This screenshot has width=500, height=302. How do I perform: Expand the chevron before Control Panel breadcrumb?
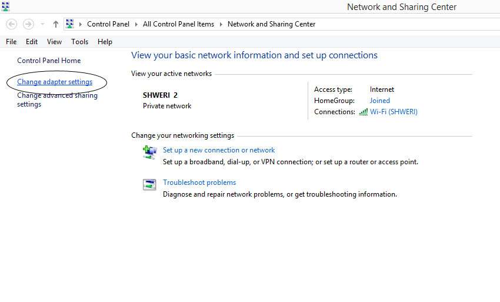coord(81,24)
